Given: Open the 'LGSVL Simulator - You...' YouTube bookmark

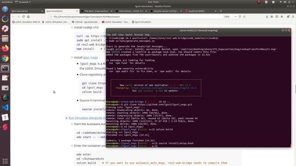Looking at the screenshot, I should tap(116, 22).
